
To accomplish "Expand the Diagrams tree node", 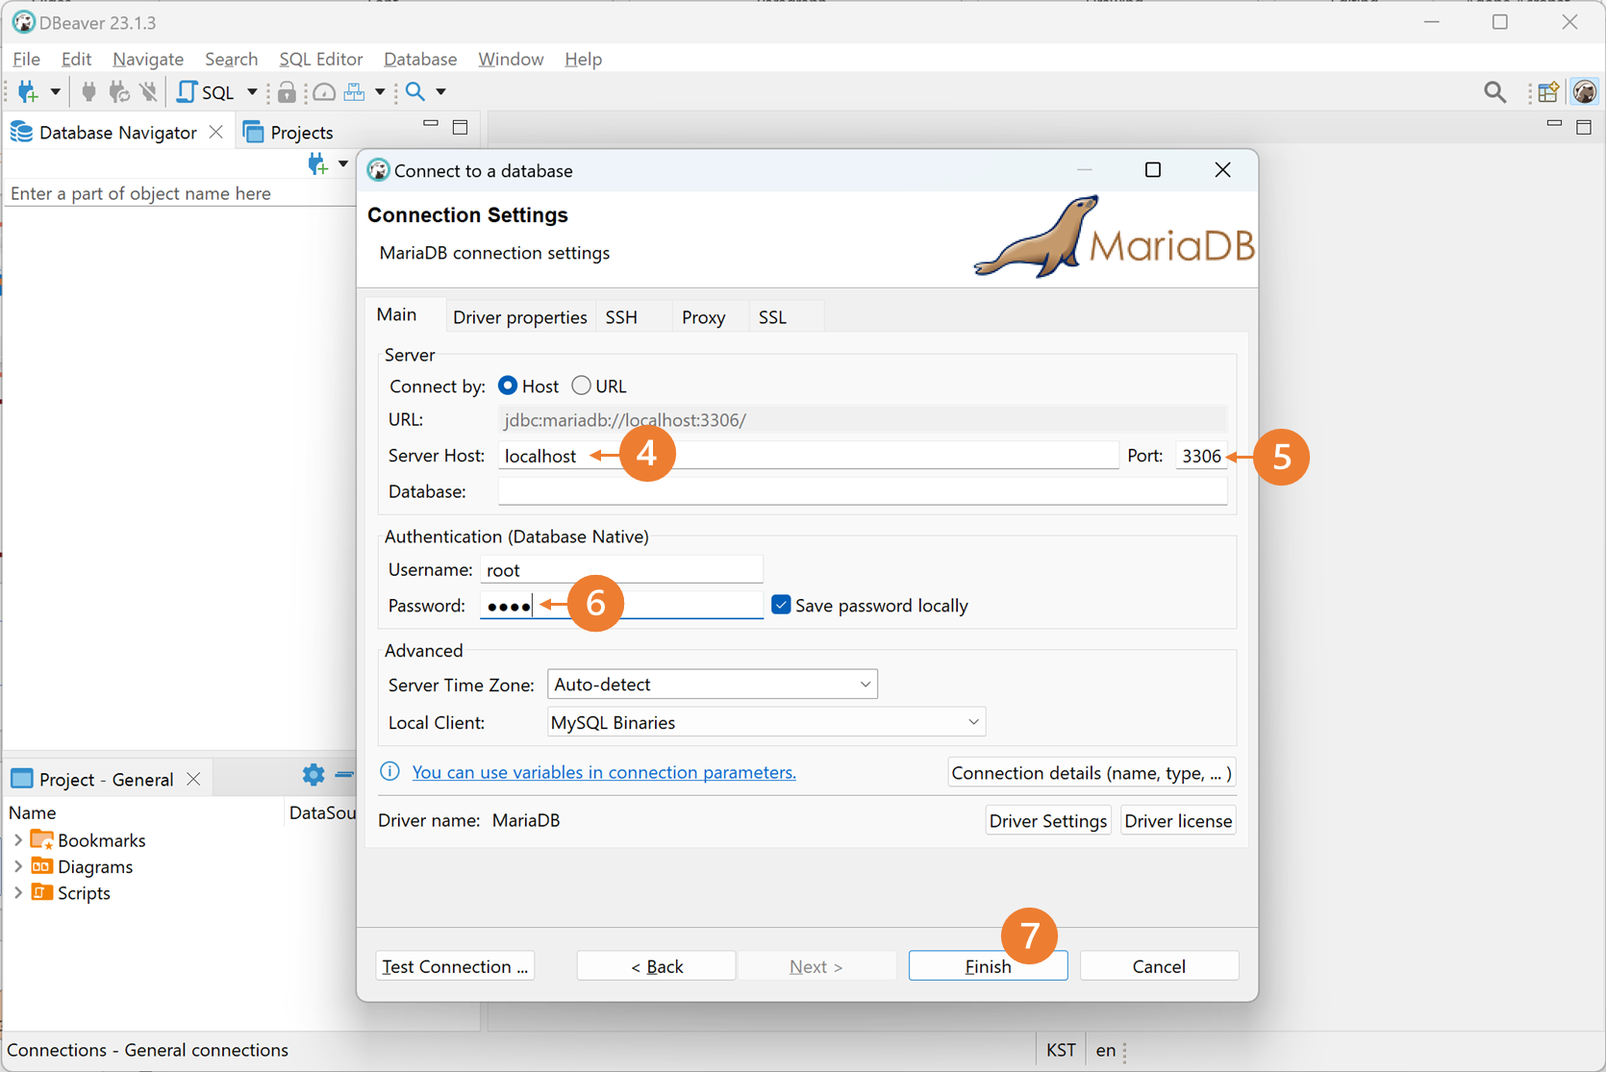I will point(17,866).
